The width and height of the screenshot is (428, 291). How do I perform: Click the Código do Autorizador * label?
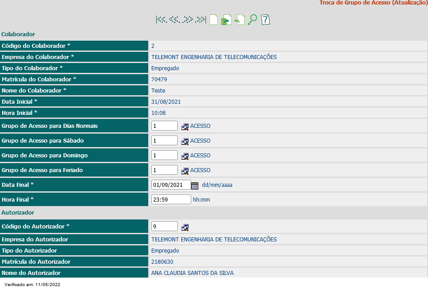point(35,226)
